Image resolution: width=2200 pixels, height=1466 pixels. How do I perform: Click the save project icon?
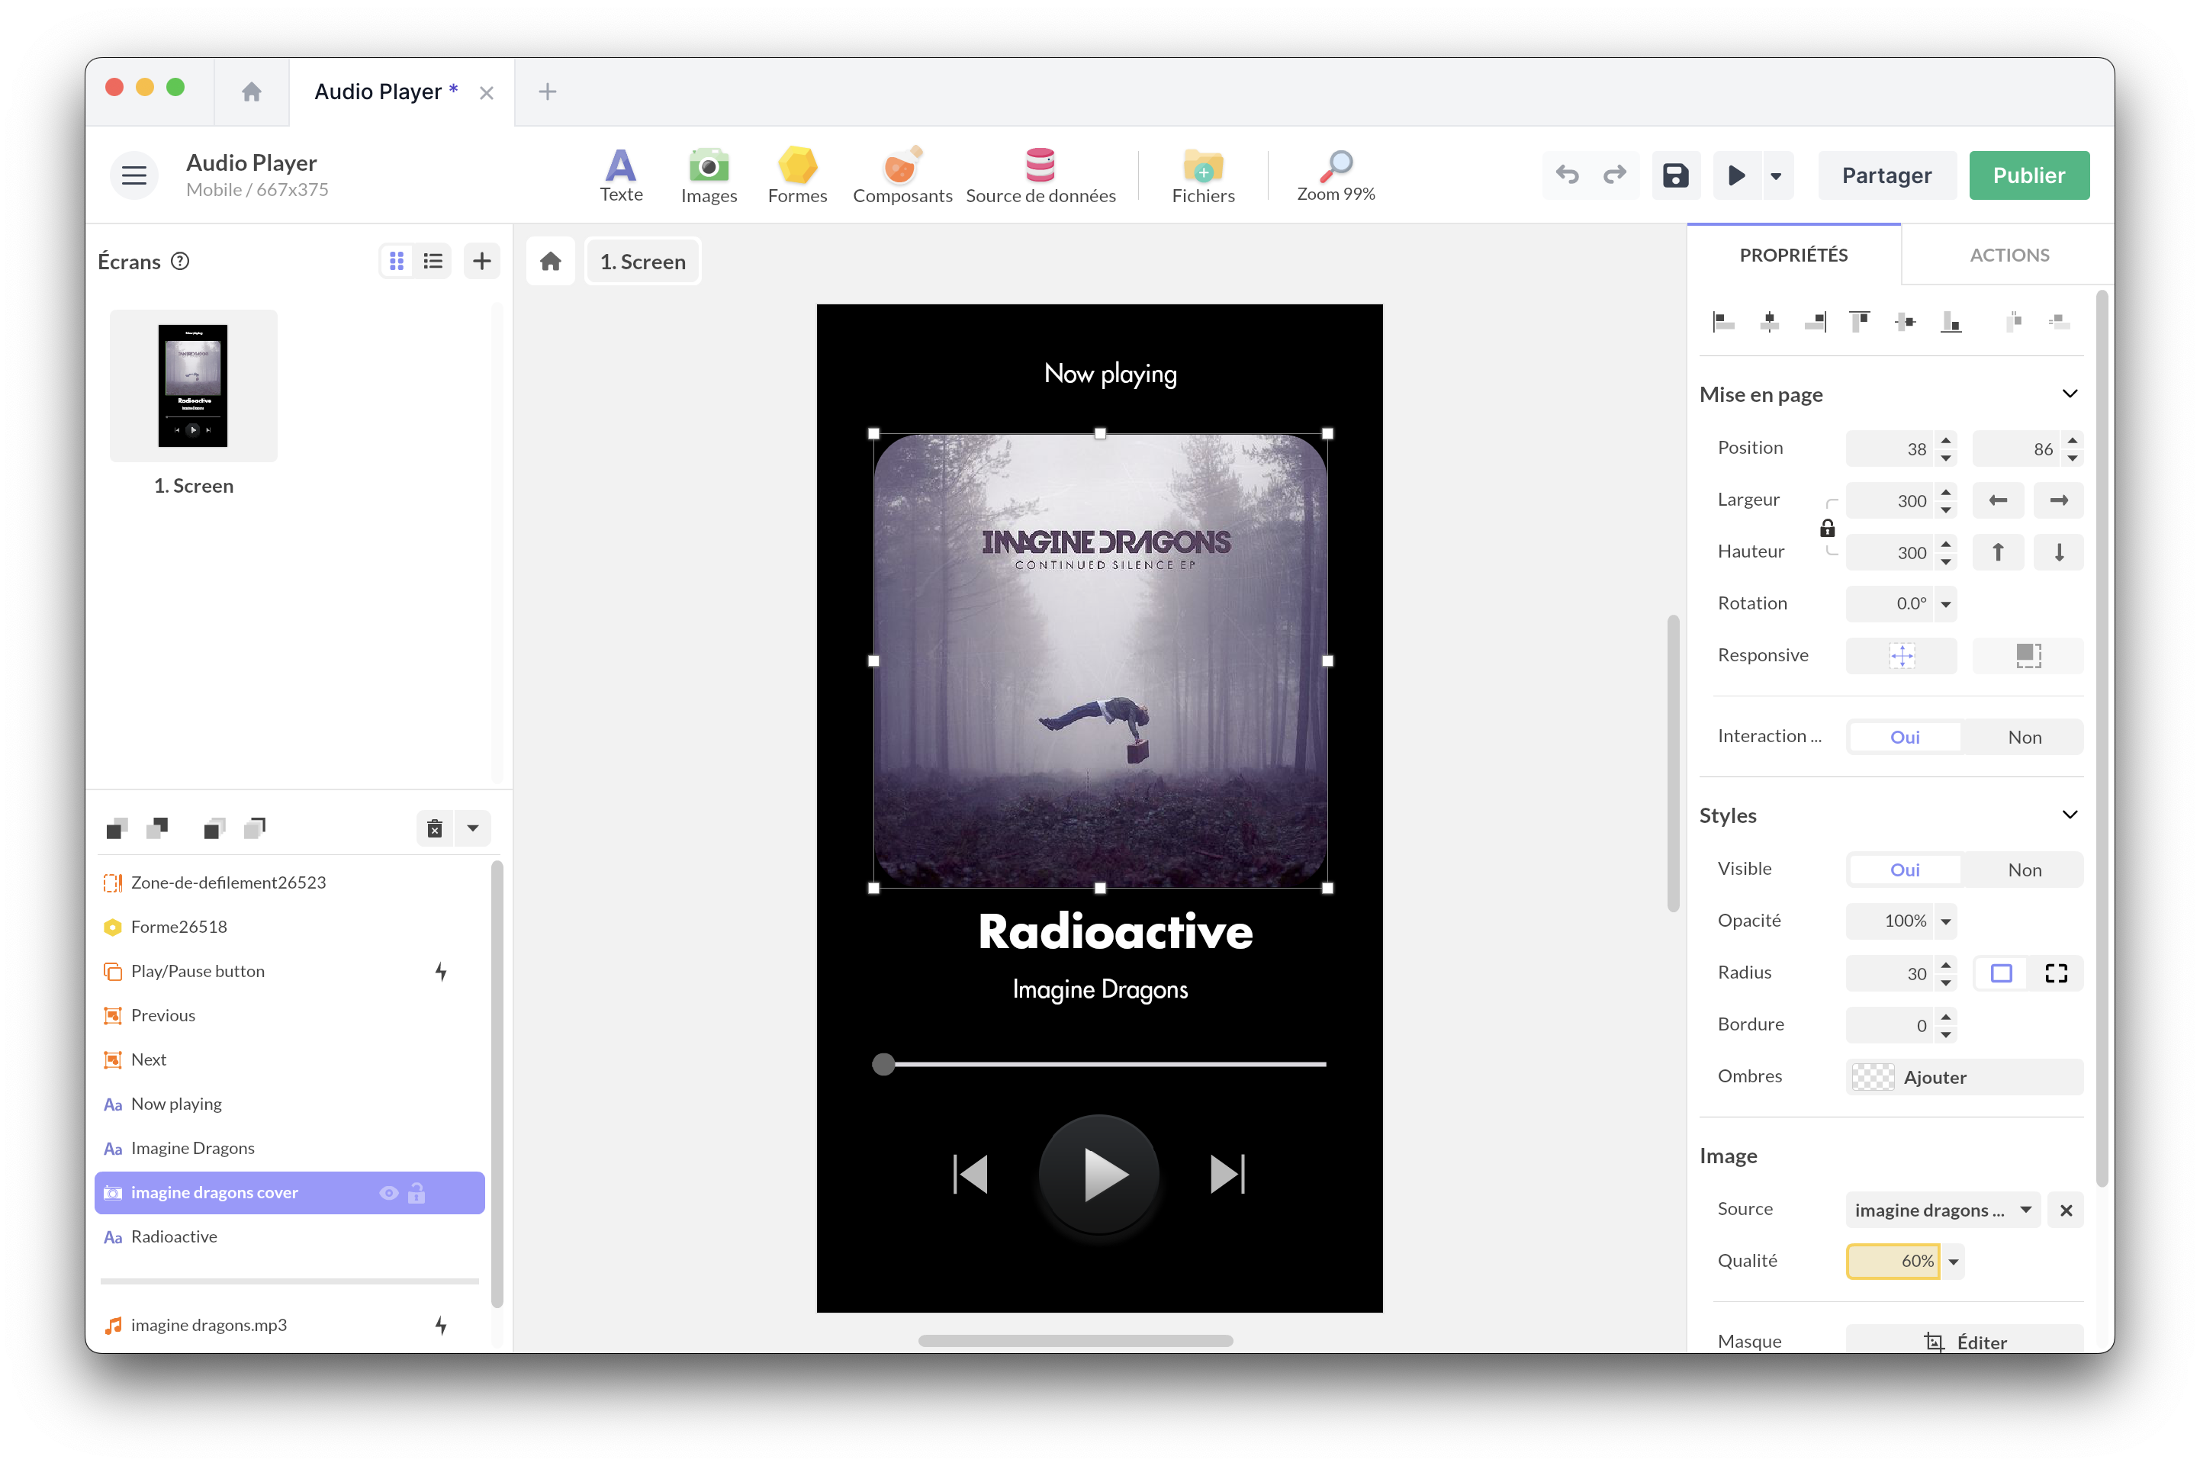(1674, 175)
